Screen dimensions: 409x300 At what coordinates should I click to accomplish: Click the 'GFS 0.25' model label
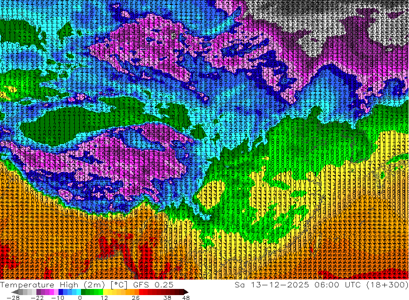153,285
